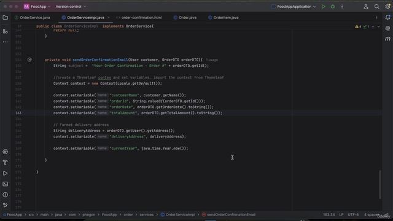The image size is (393, 221).
Task: Jump to previous highlighted error arrow
Action: pyautogui.click(x=373, y=26)
